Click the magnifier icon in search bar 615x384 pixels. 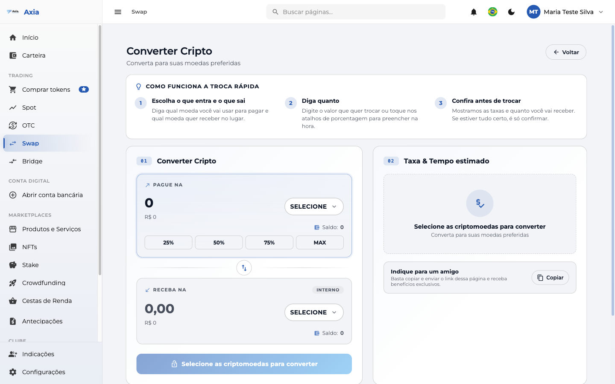(x=275, y=12)
